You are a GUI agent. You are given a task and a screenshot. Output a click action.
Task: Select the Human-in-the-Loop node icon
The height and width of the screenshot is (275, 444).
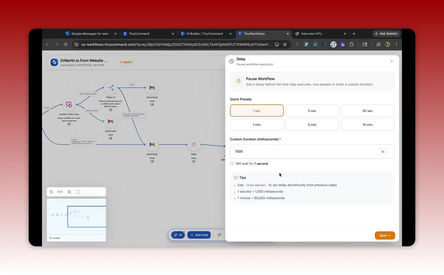(x=69, y=105)
